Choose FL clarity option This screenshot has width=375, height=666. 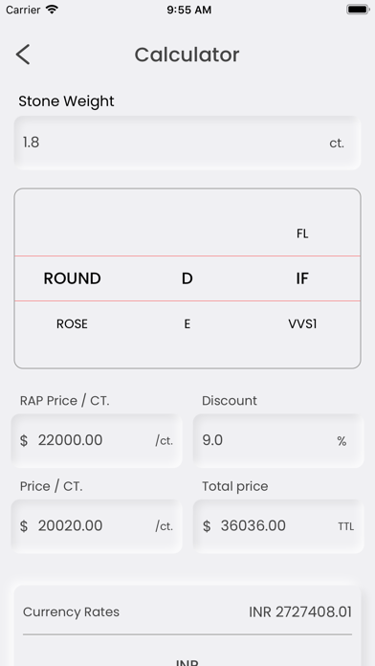coord(302,233)
